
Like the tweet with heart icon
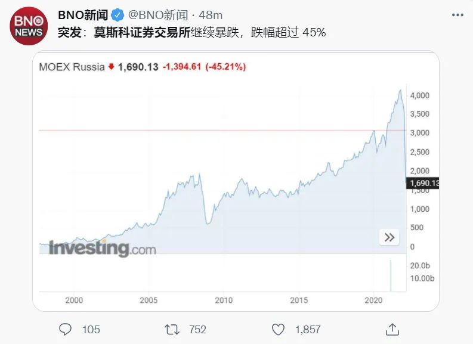278,330
